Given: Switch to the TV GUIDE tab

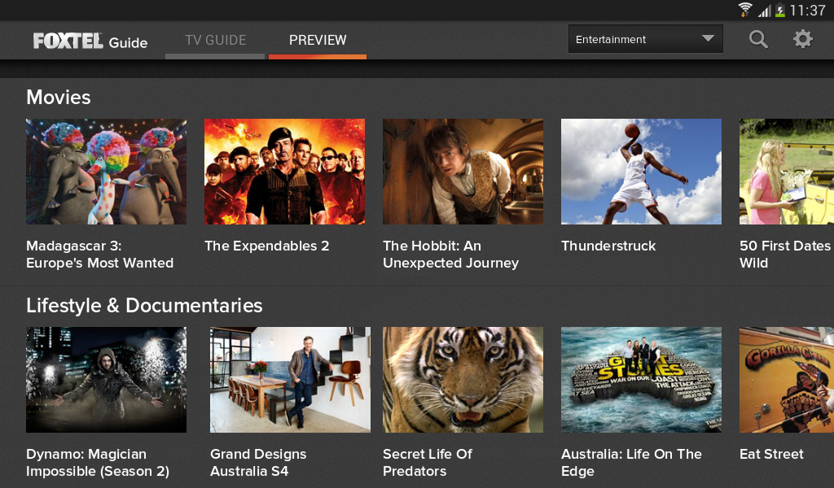Looking at the screenshot, I should click(215, 41).
